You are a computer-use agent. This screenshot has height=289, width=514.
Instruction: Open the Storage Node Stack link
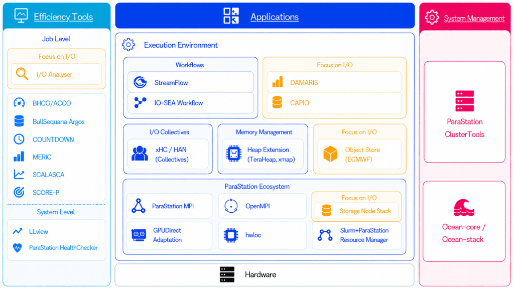coord(365,211)
